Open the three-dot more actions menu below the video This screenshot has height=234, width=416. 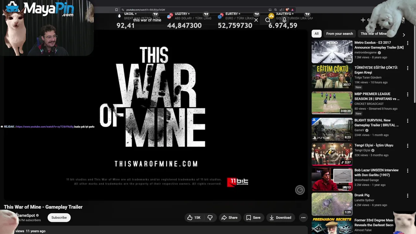[x=303, y=217]
